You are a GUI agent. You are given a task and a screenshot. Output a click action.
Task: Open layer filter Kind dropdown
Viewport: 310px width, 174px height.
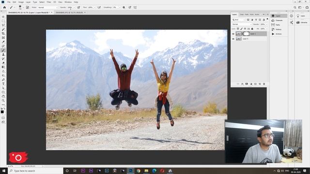click(239, 20)
